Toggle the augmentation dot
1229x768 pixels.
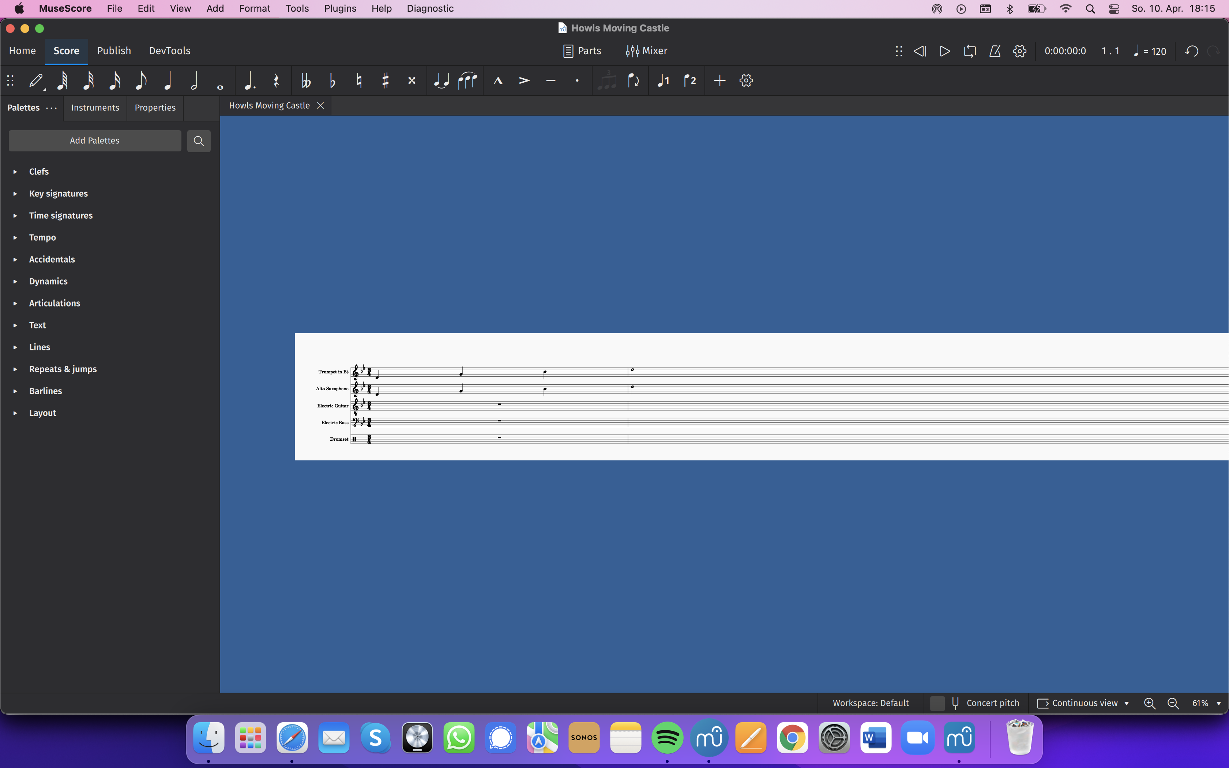pyautogui.click(x=249, y=80)
